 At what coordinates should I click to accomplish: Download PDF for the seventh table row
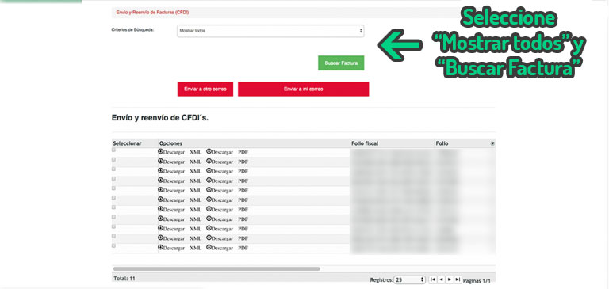pos(228,210)
